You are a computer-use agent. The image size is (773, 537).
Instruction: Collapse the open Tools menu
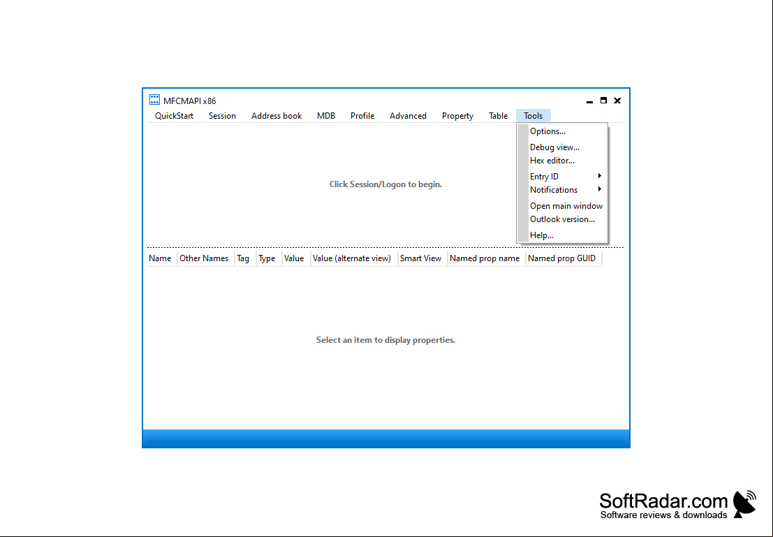(x=533, y=116)
